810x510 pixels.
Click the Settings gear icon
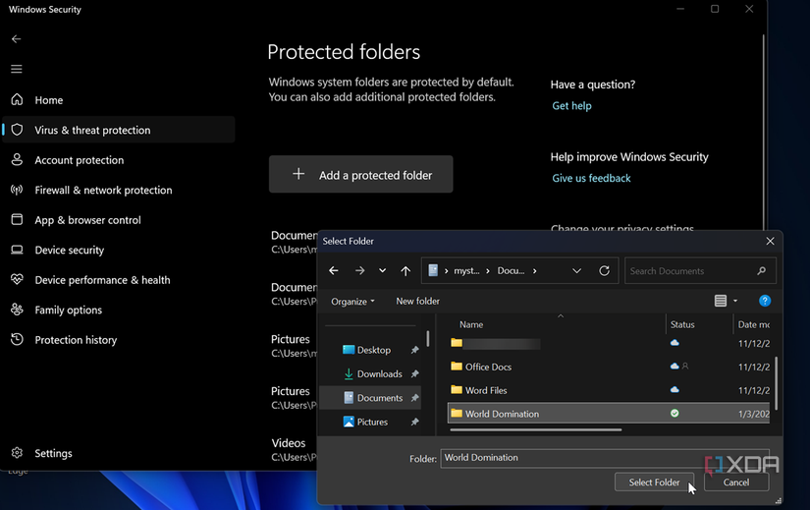click(17, 453)
